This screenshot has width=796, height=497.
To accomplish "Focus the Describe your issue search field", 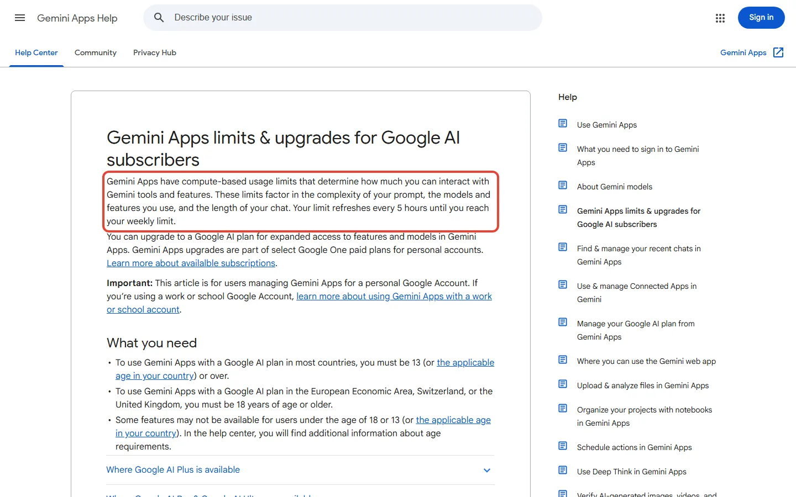I will 343,18.
